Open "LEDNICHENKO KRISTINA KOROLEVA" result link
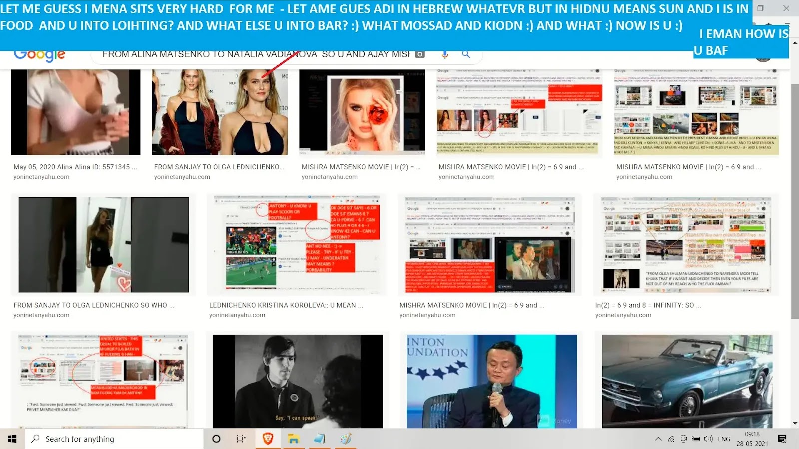This screenshot has height=449, width=799. coord(286,305)
